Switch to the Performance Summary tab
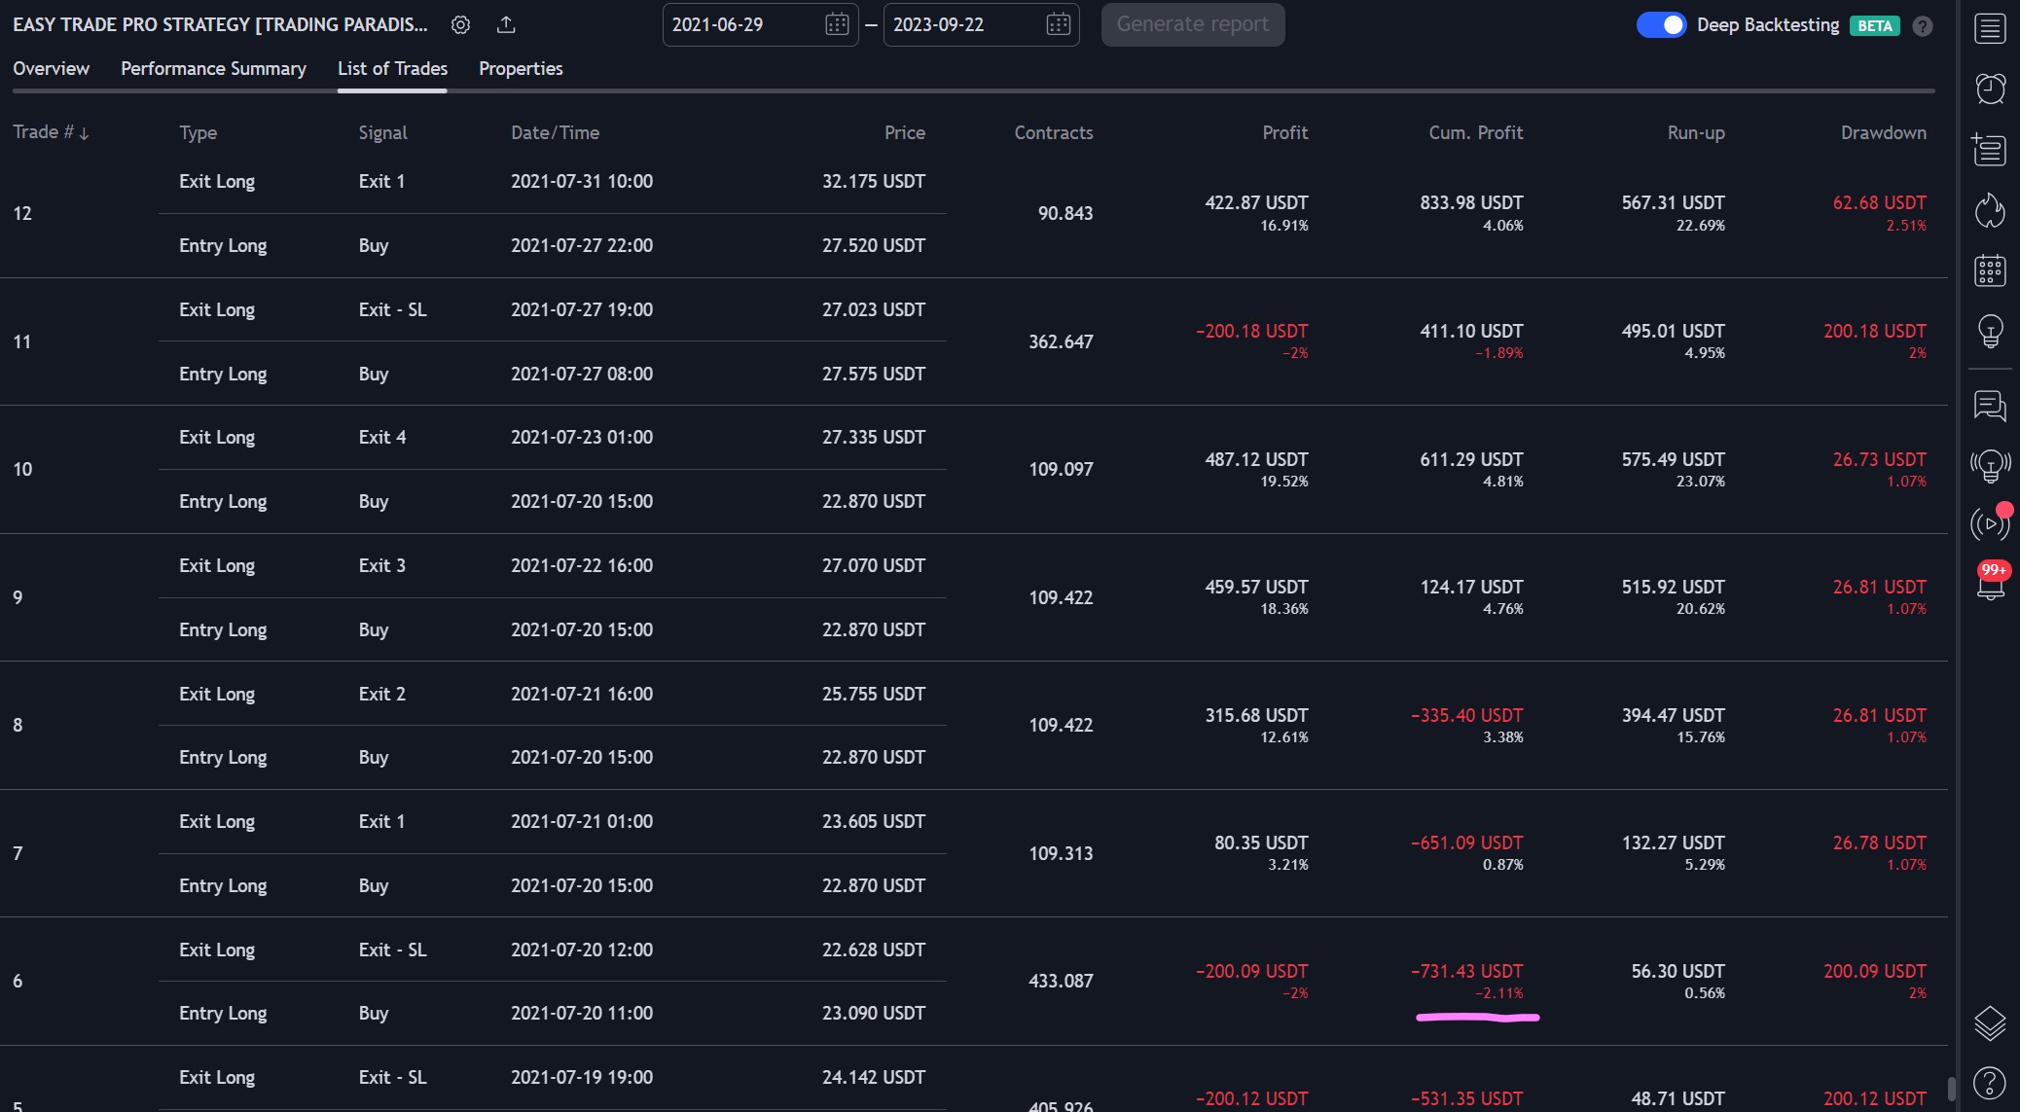2020x1112 pixels. [x=213, y=69]
